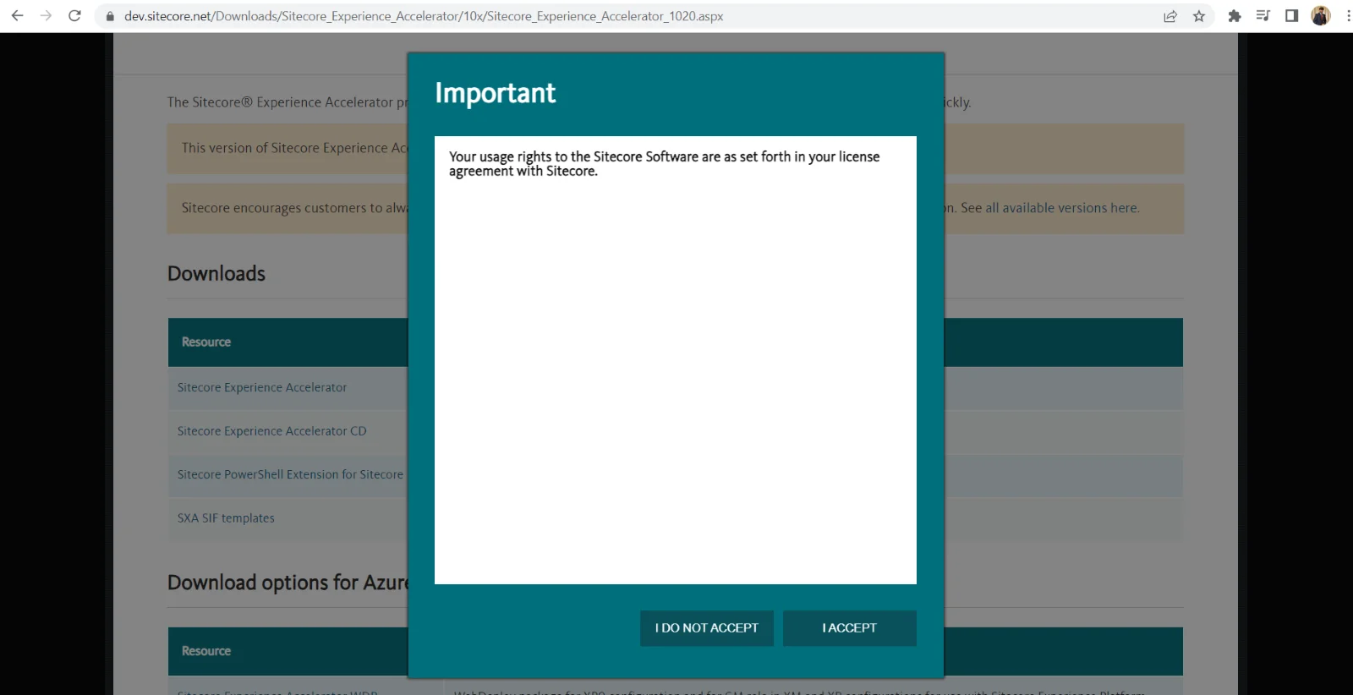The image size is (1353, 695).
Task: Click the padlock site info icon
Action: click(110, 16)
